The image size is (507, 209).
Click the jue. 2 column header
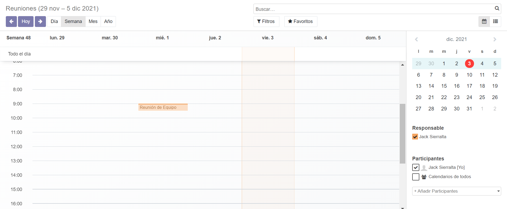[215, 38]
